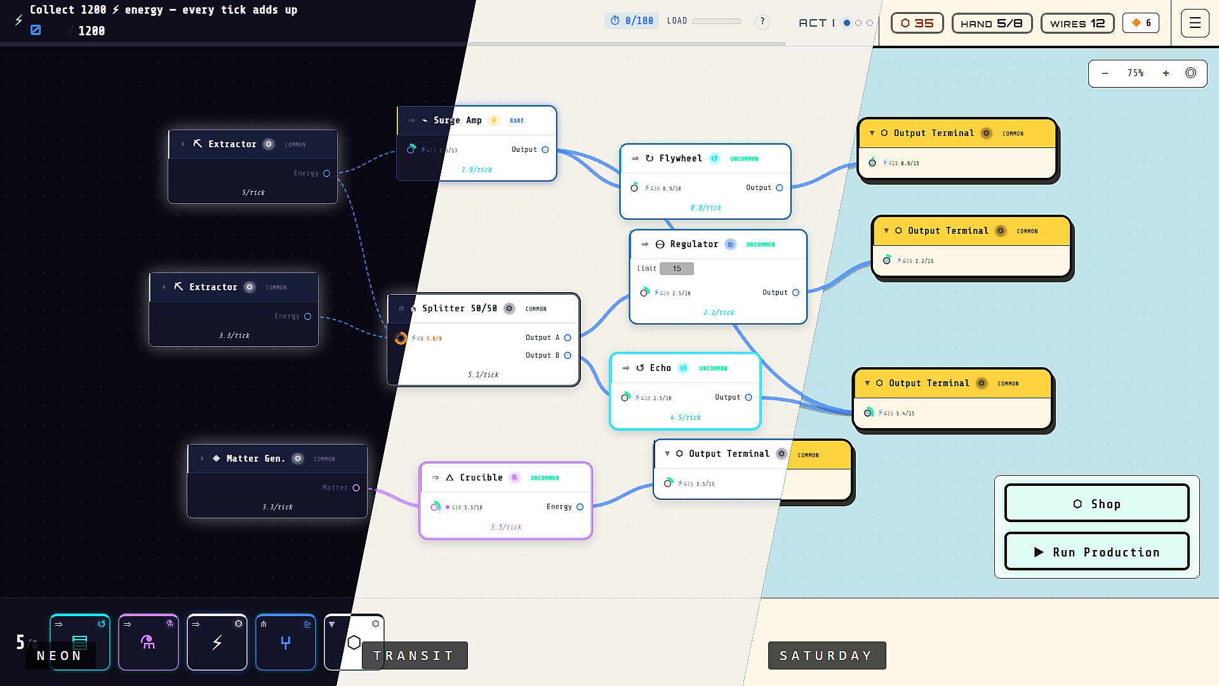The width and height of the screenshot is (1219, 686).
Task: Click the reset view target icon
Action: pyautogui.click(x=1190, y=74)
